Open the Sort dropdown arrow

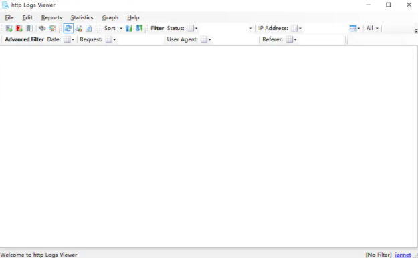tap(121, 29)
